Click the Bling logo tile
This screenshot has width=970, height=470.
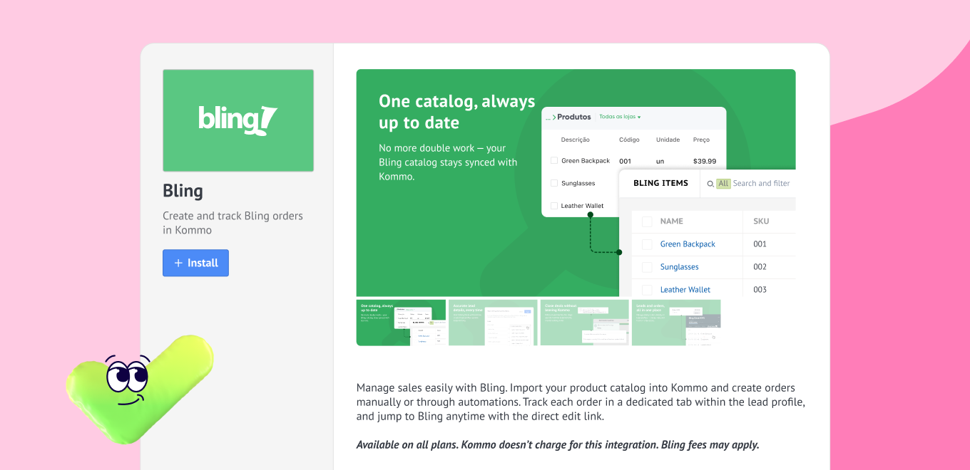click(x=238, y=120)
